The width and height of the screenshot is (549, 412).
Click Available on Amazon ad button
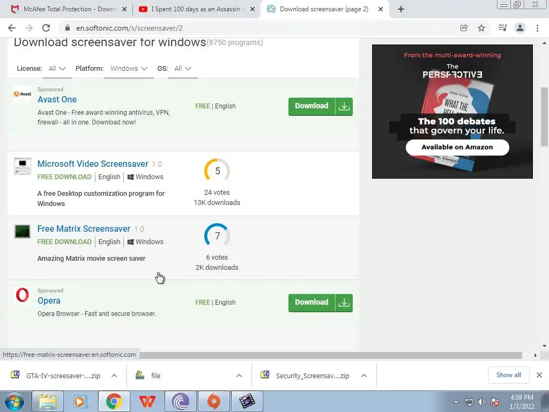point(457,147)
